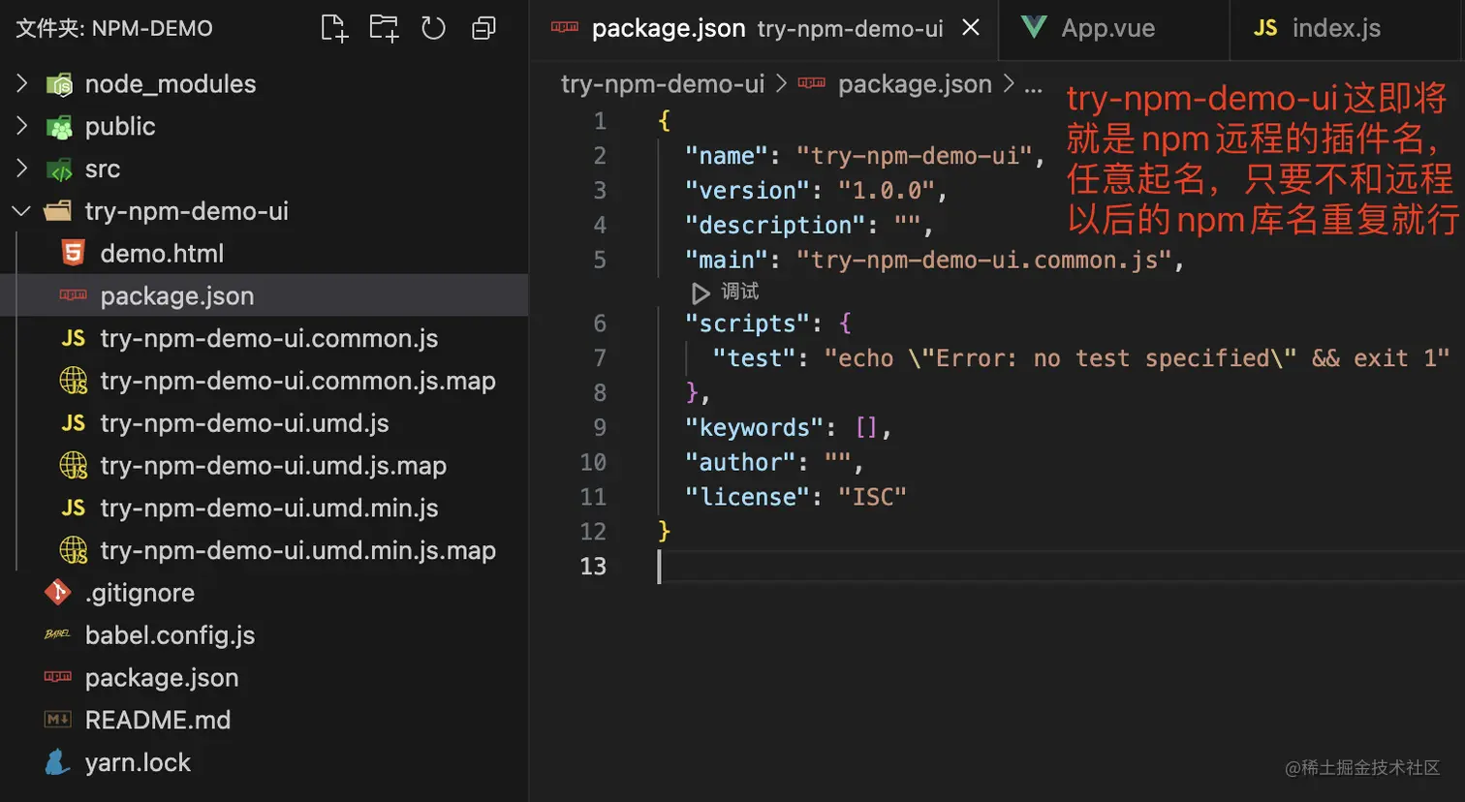Click the "1.0.0" version value
1465x802 pixels.
pyautogui.click(x=887, y=191)
